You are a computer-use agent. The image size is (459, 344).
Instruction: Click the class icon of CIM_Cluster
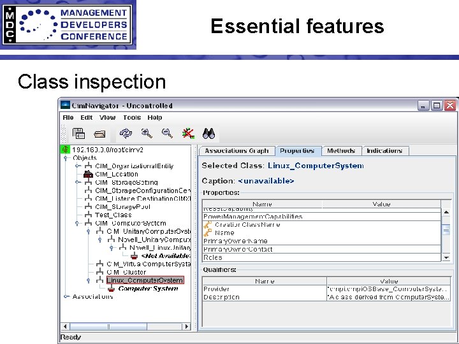pyautogui.click(x=100, y=272)
